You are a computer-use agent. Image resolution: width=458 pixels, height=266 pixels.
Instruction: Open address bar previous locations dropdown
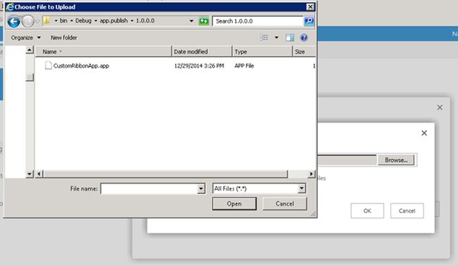192,21
